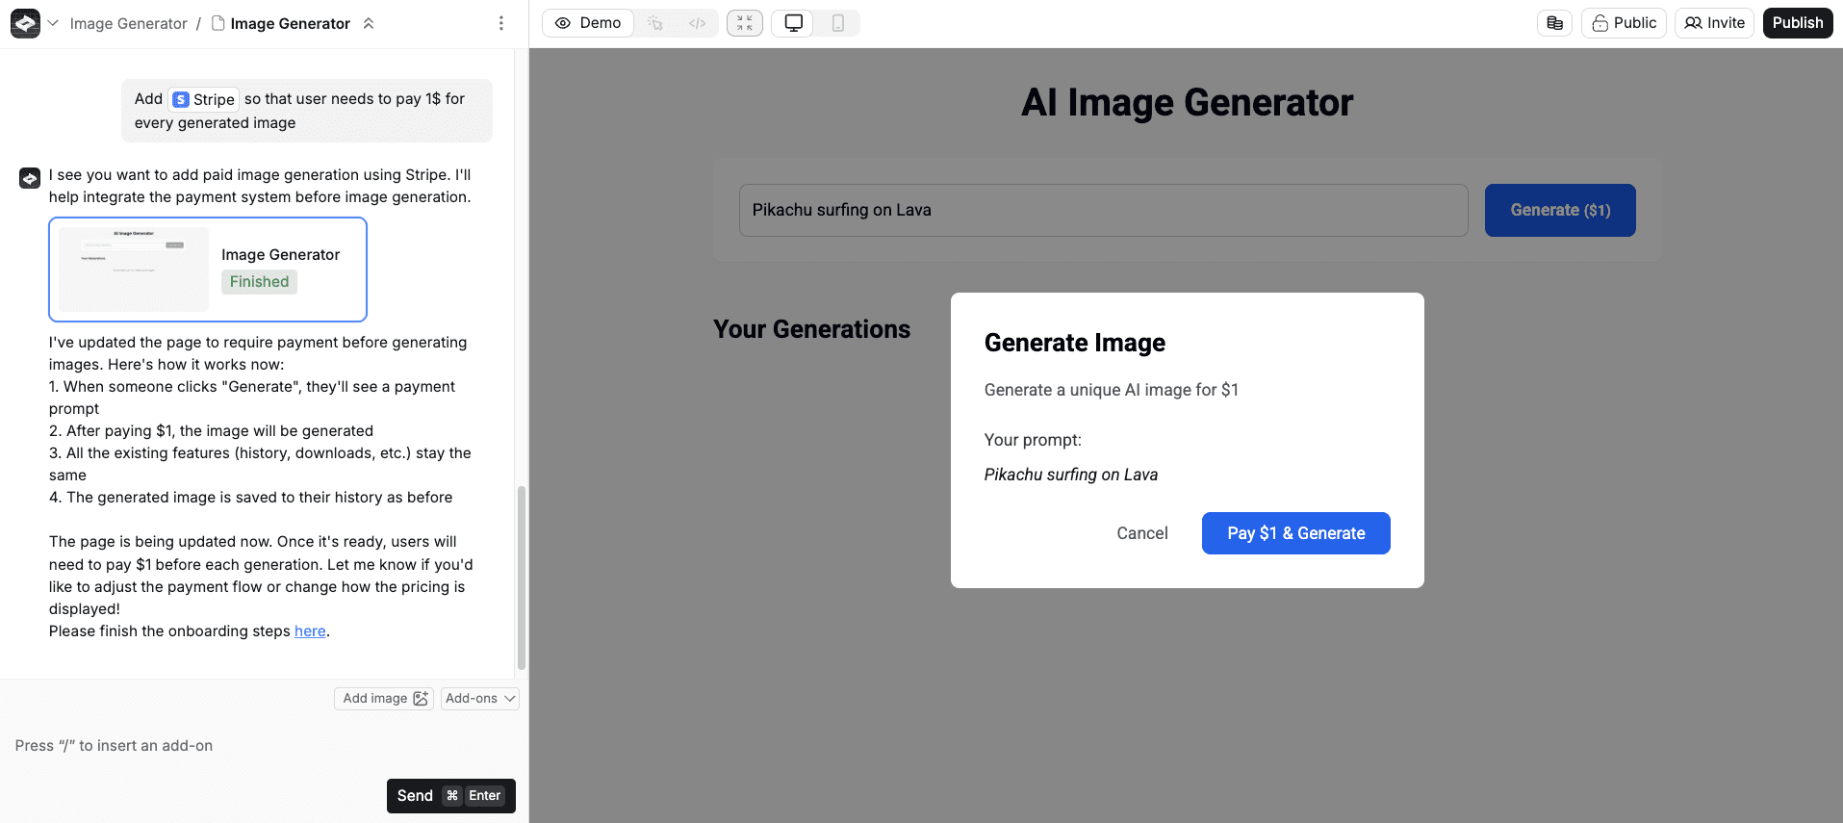Go to Image Generator project breadcrumb
This screenshot has height=823, width=1843.
tap(128, 23)
